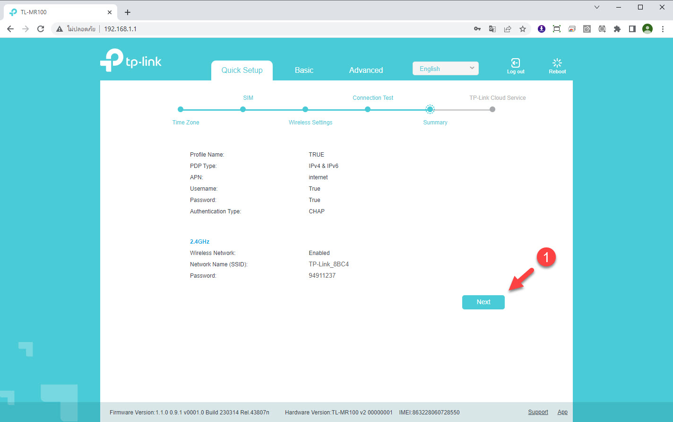Click the address bar URL 192.168.1.1

tap(120, 29)
